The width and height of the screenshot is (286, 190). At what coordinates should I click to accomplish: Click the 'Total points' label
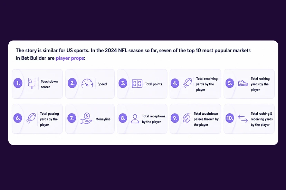click(153, 84)
